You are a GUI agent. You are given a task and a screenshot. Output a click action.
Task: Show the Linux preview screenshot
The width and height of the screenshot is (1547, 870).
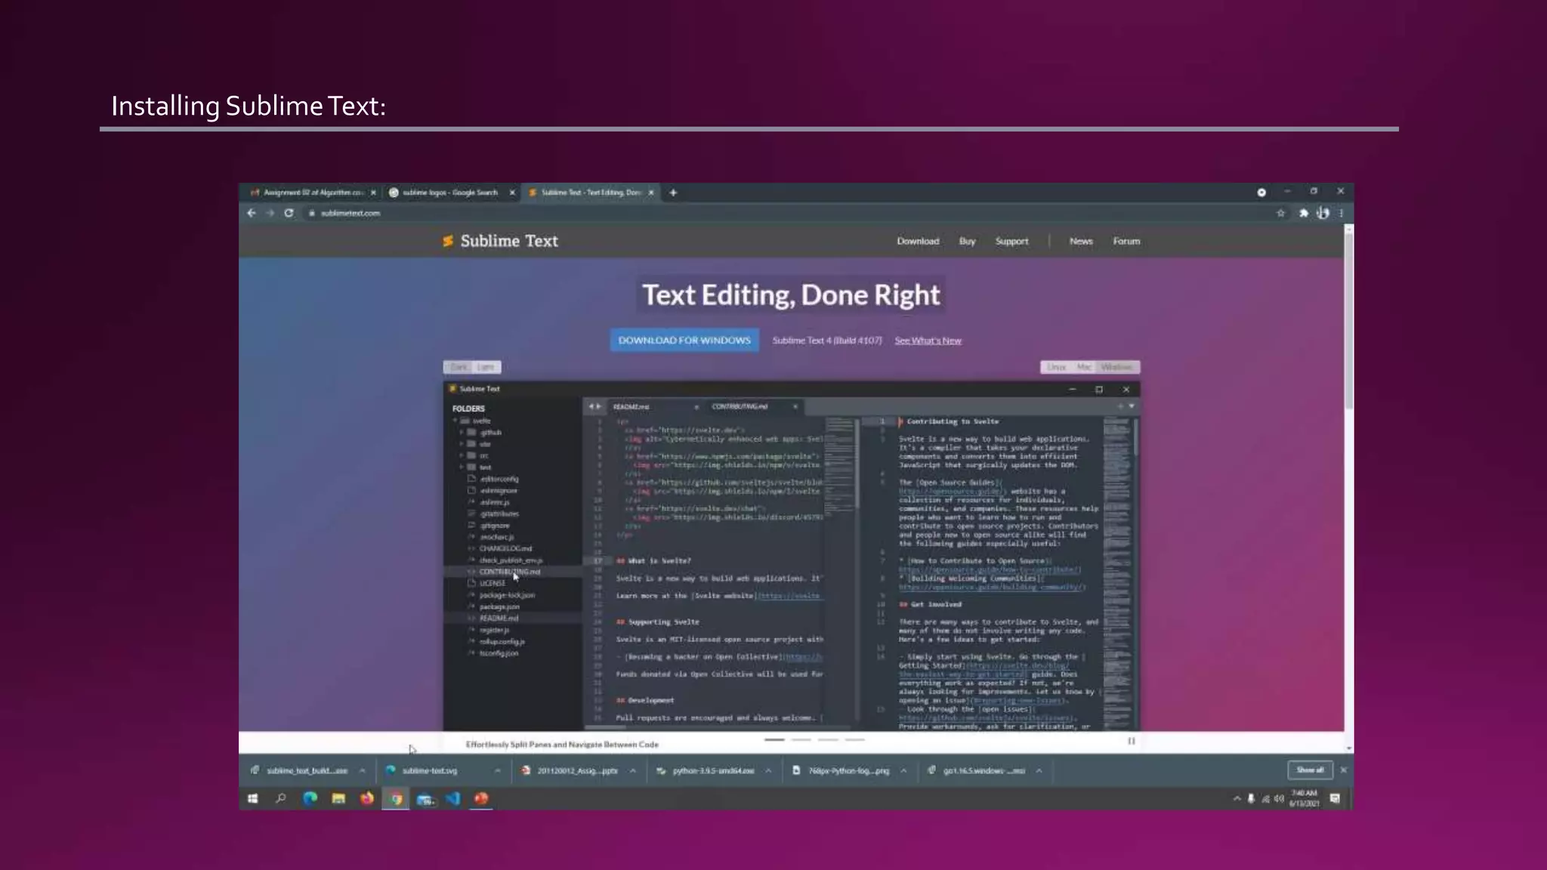click(x=1056, y=367)
